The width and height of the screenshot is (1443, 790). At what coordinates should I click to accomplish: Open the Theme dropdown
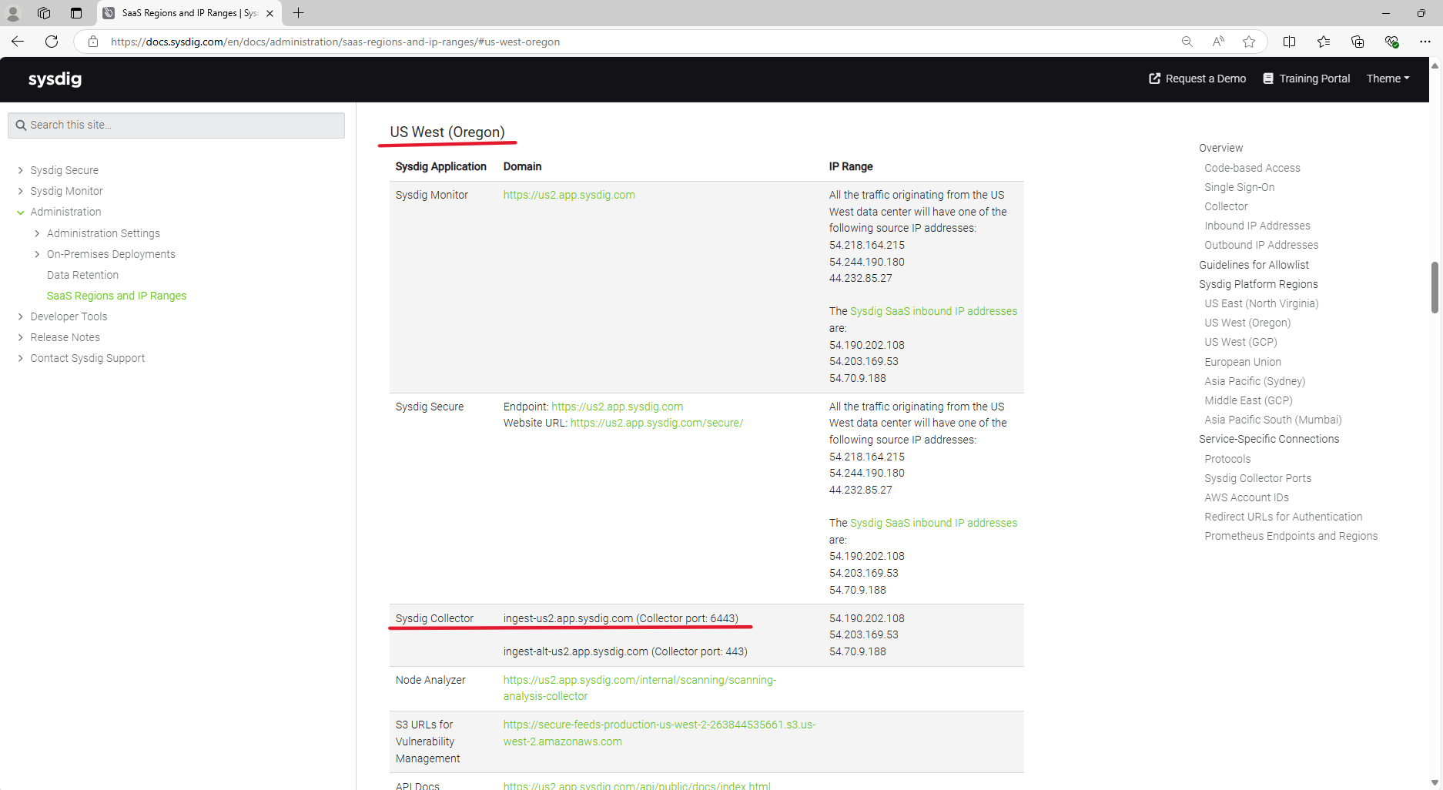(x=1388, y=79)
